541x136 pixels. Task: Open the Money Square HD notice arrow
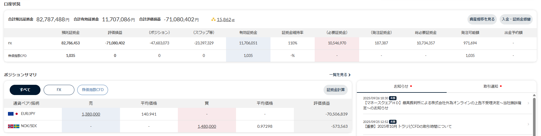528,103
